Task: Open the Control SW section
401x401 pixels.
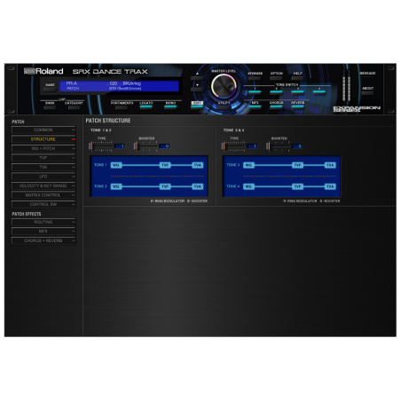Action: point(43,204)
